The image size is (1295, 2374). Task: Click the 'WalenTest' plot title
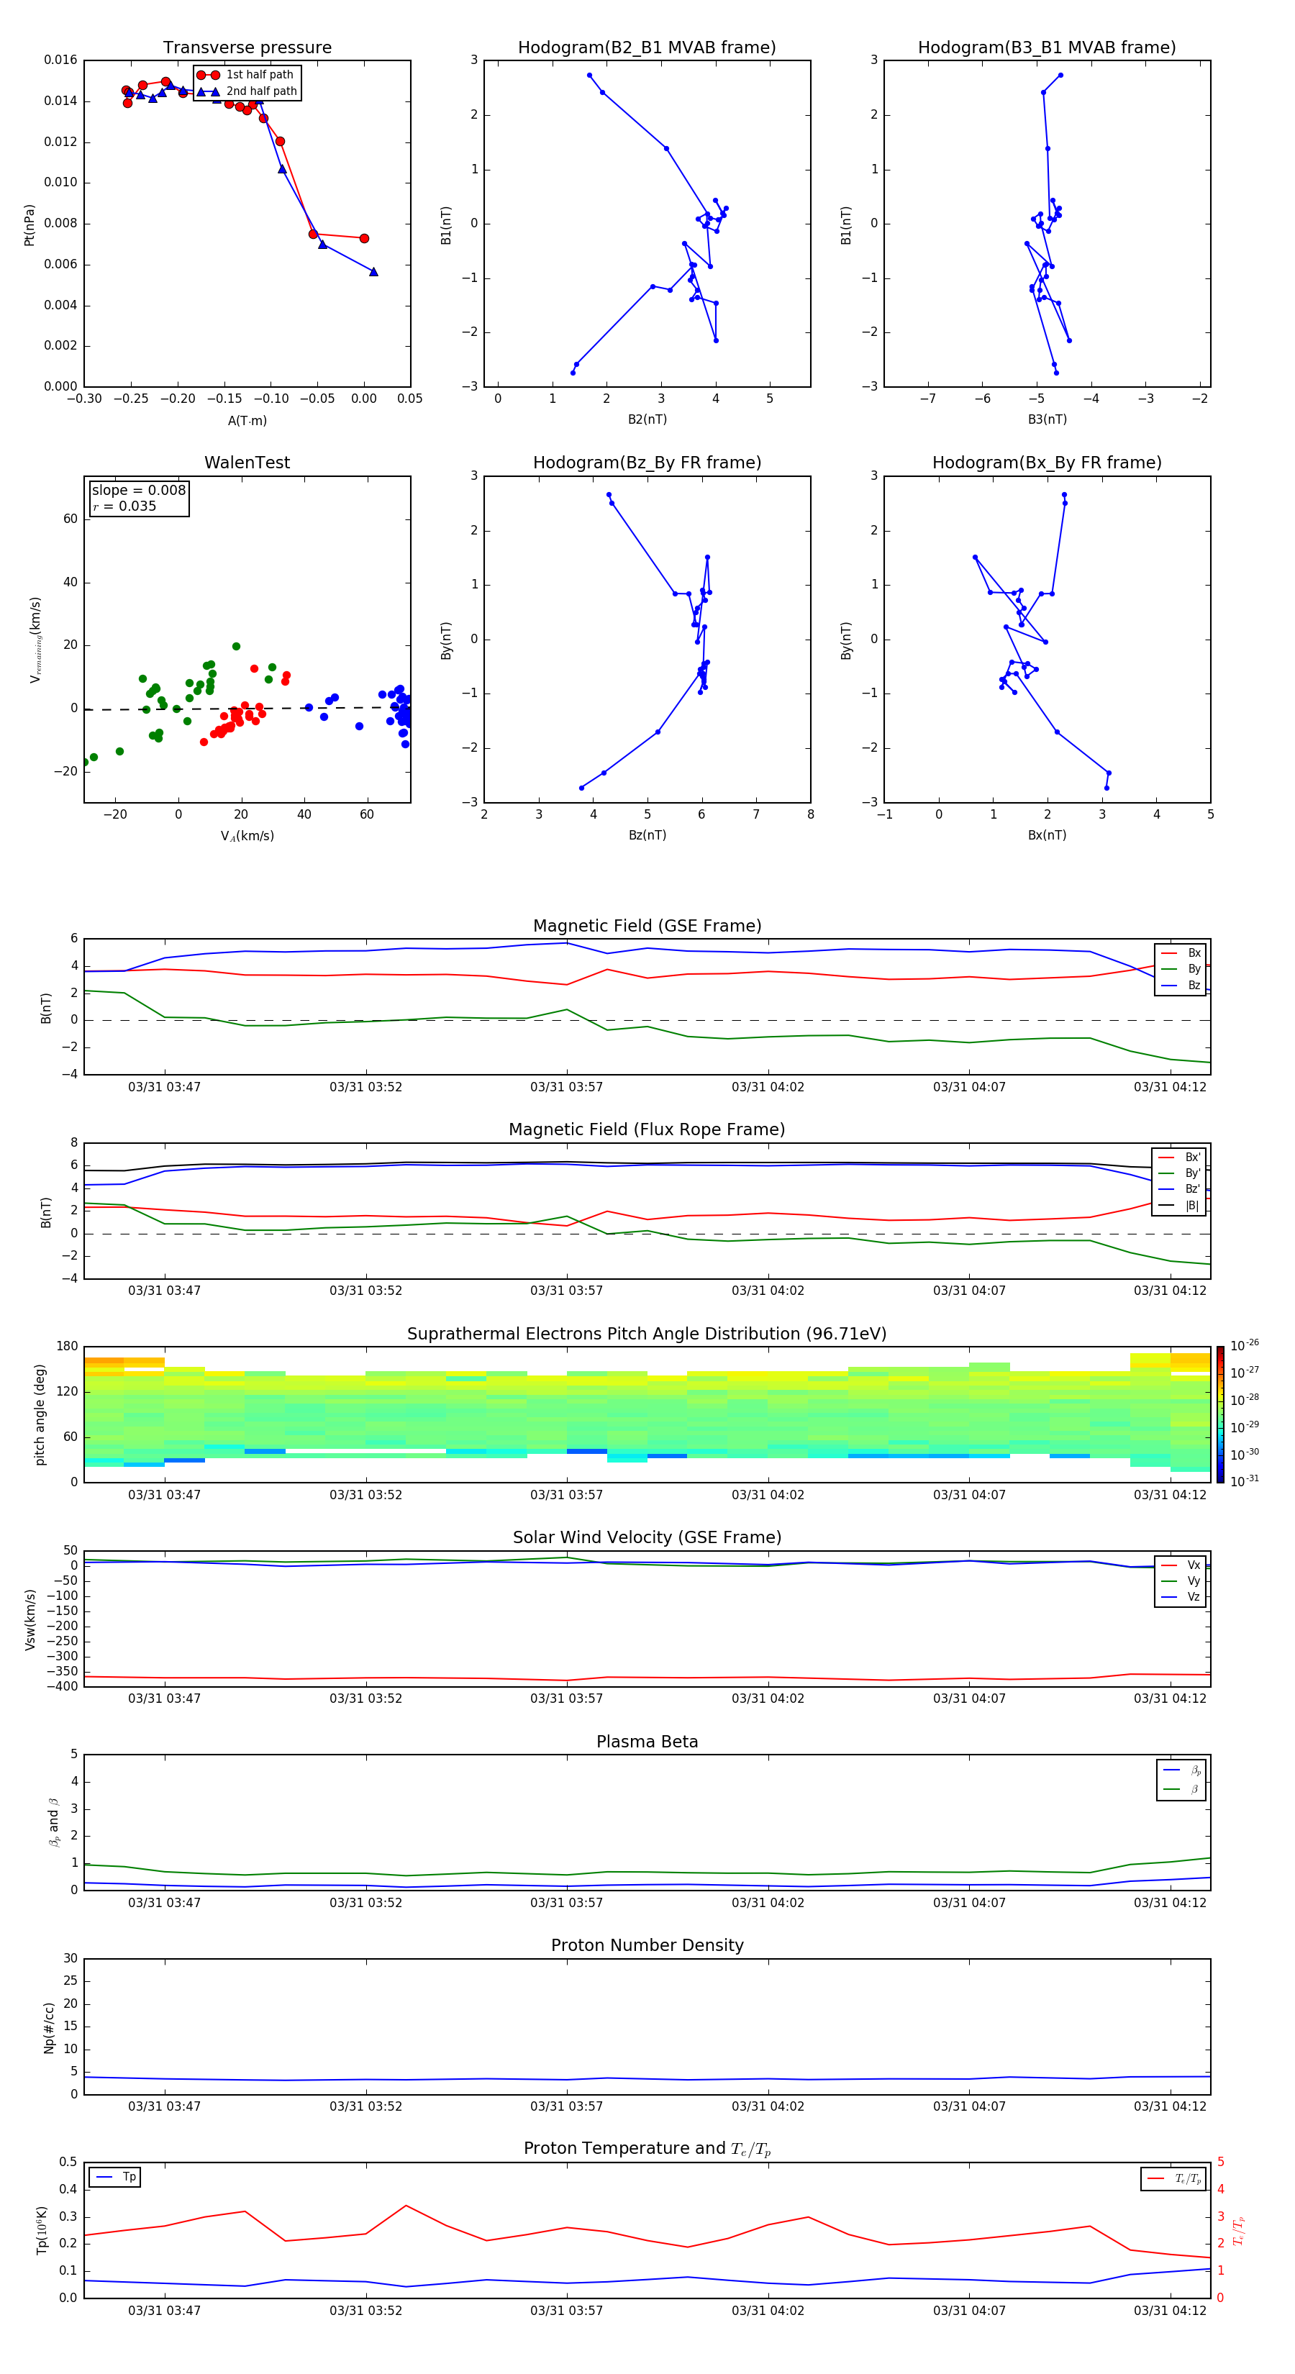click(247, 463)
